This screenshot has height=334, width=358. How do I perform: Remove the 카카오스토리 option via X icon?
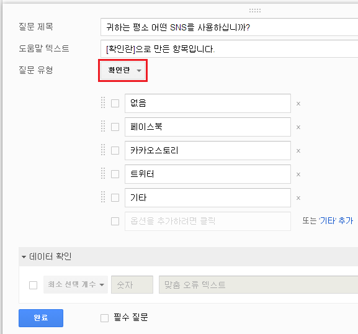pos(298,151)
